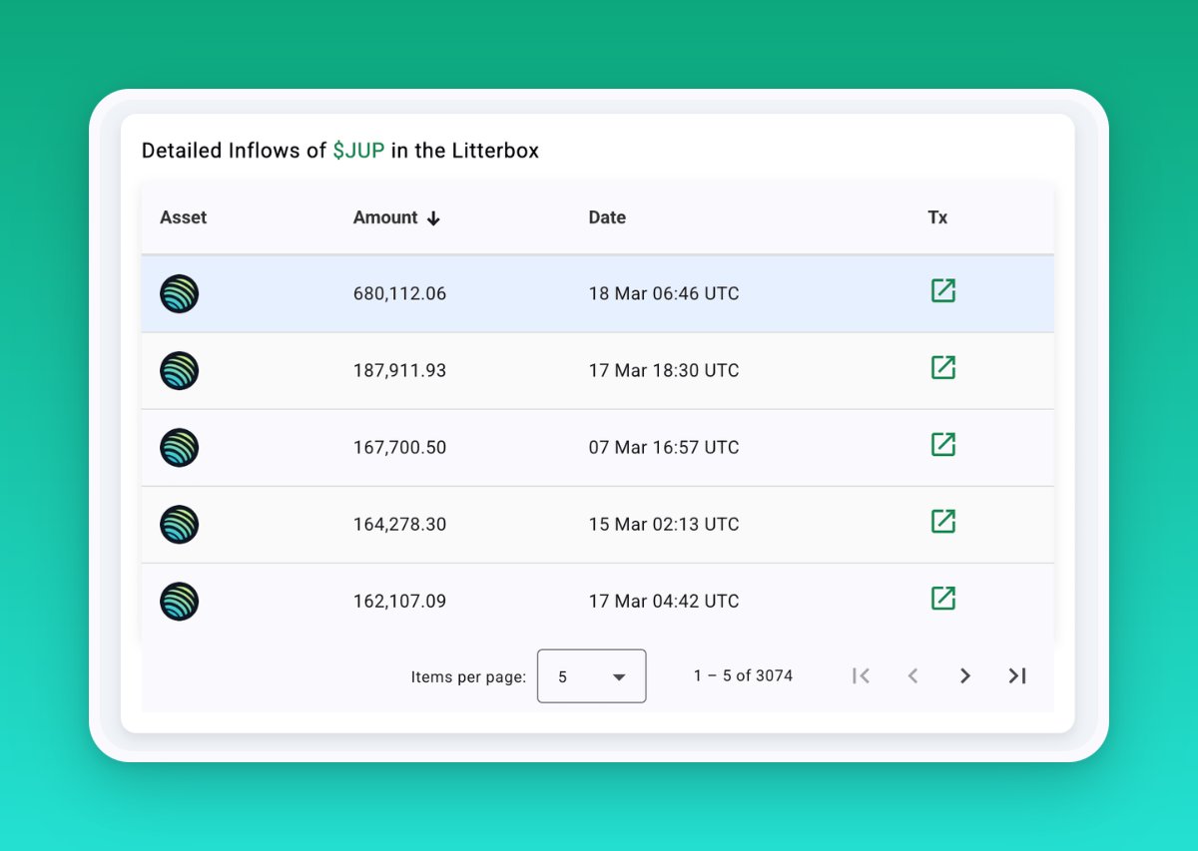
Task: Select the amount 680,112.06
Action: point(399,294)
